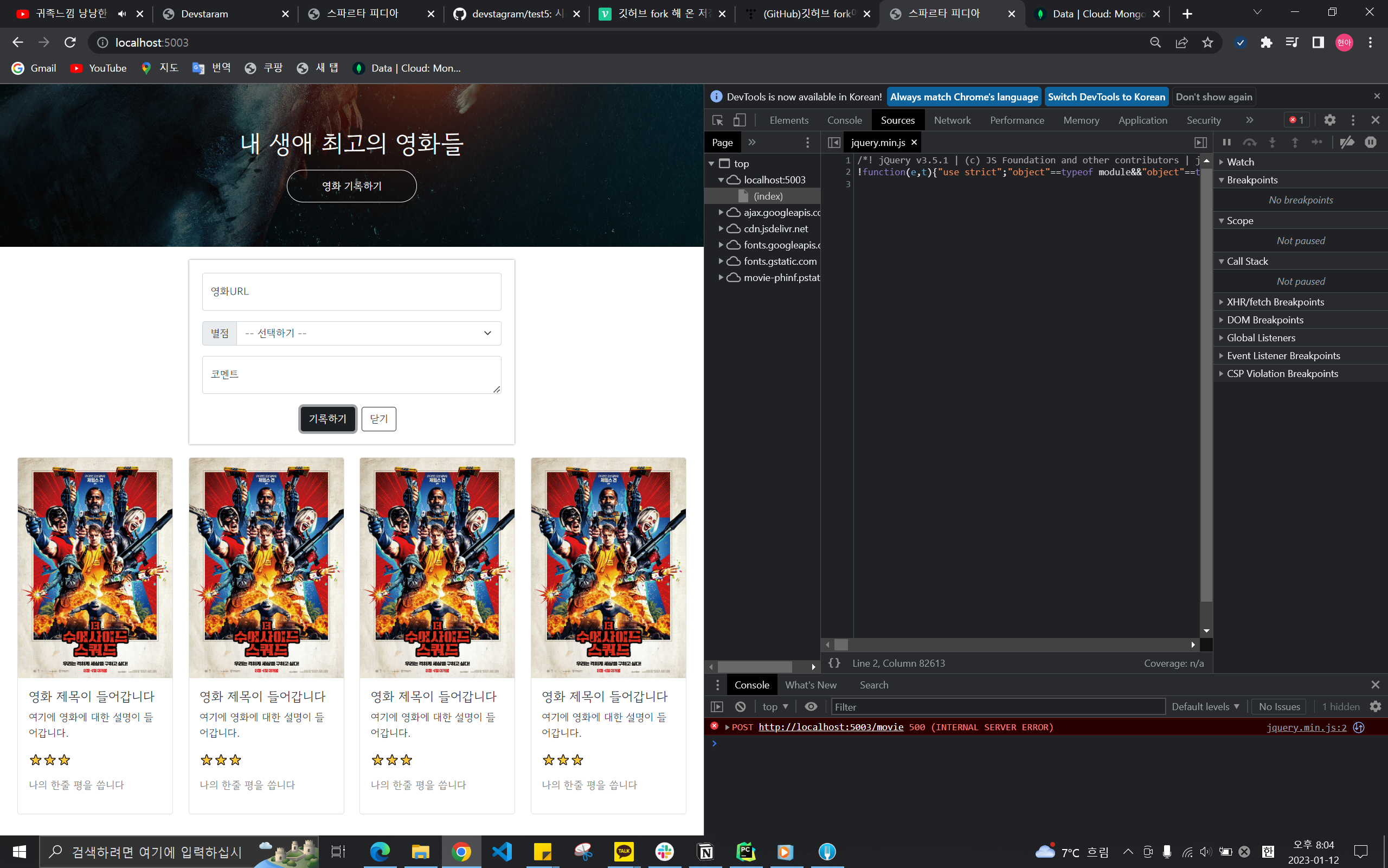The width and height of the screenshot is (1388, 868).
Task: Switch to the Application tab
Action: [x=1142, y=120]
